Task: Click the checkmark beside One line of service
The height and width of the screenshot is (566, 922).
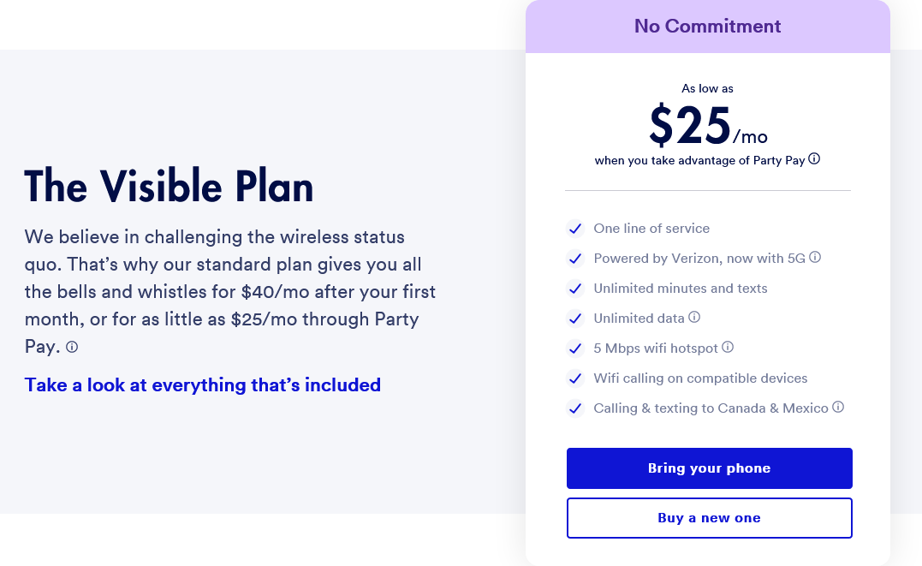Action: point(575,229)
